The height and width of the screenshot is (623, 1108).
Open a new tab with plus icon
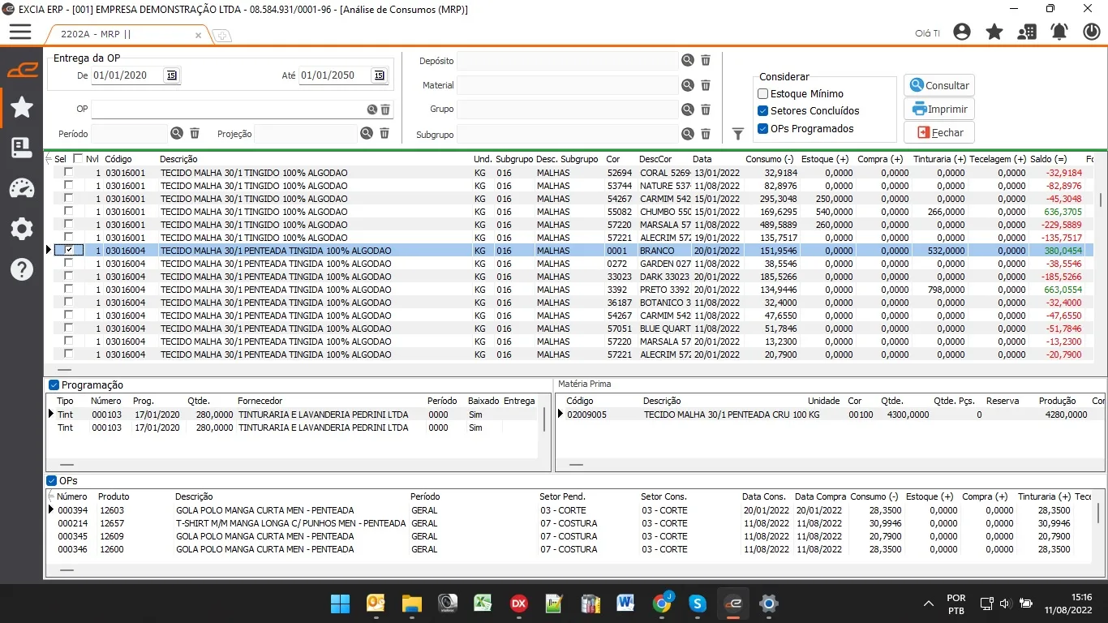pos(221,36)
